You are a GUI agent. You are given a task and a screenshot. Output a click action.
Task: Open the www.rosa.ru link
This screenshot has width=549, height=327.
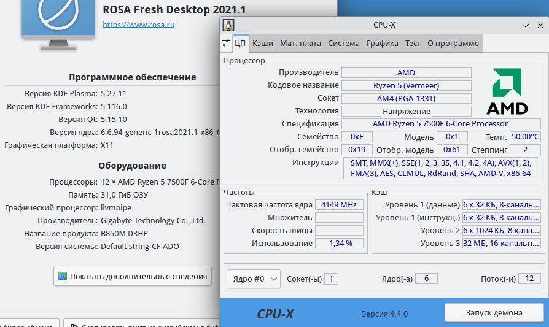tap(139, 25)
